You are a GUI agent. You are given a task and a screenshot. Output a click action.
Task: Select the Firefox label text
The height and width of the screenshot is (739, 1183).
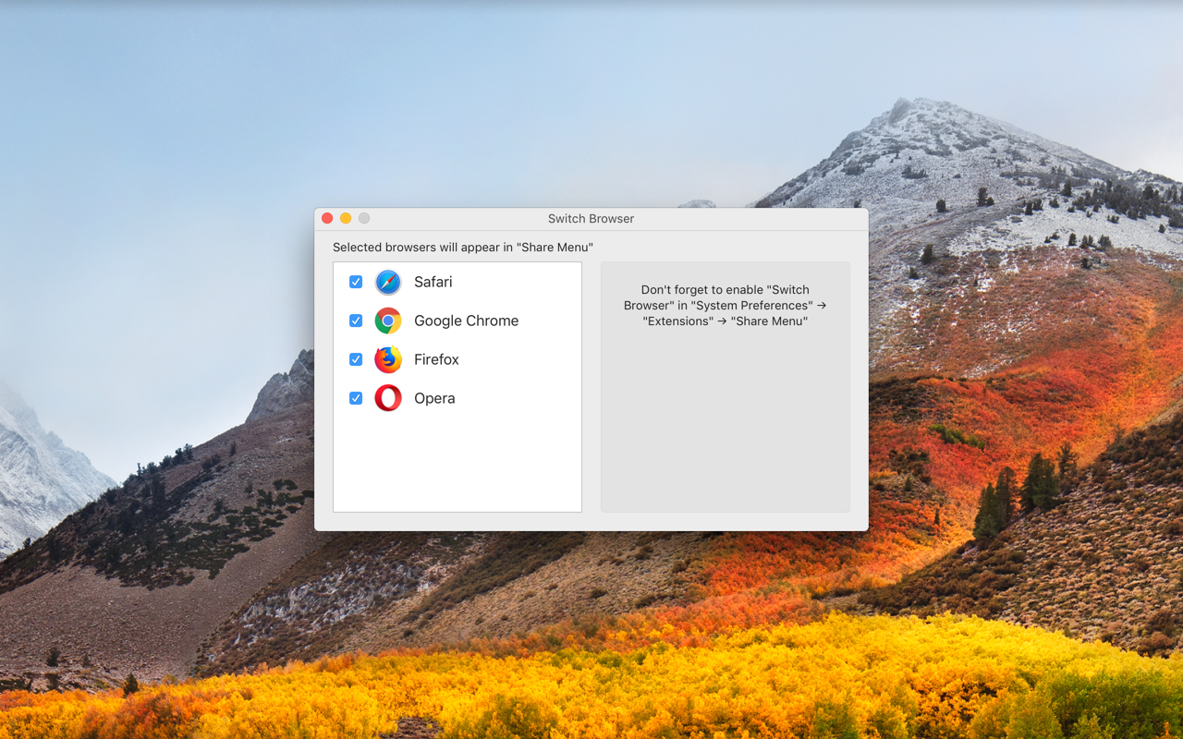pos(436,359)
